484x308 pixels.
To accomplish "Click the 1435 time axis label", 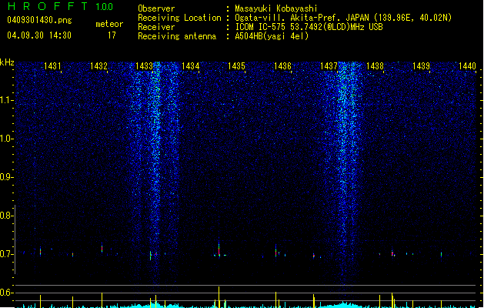I will pyautogui.click(x=236, y=65).
